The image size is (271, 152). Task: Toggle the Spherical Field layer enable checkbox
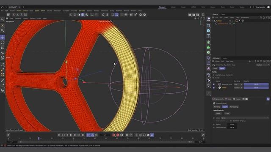214,84
